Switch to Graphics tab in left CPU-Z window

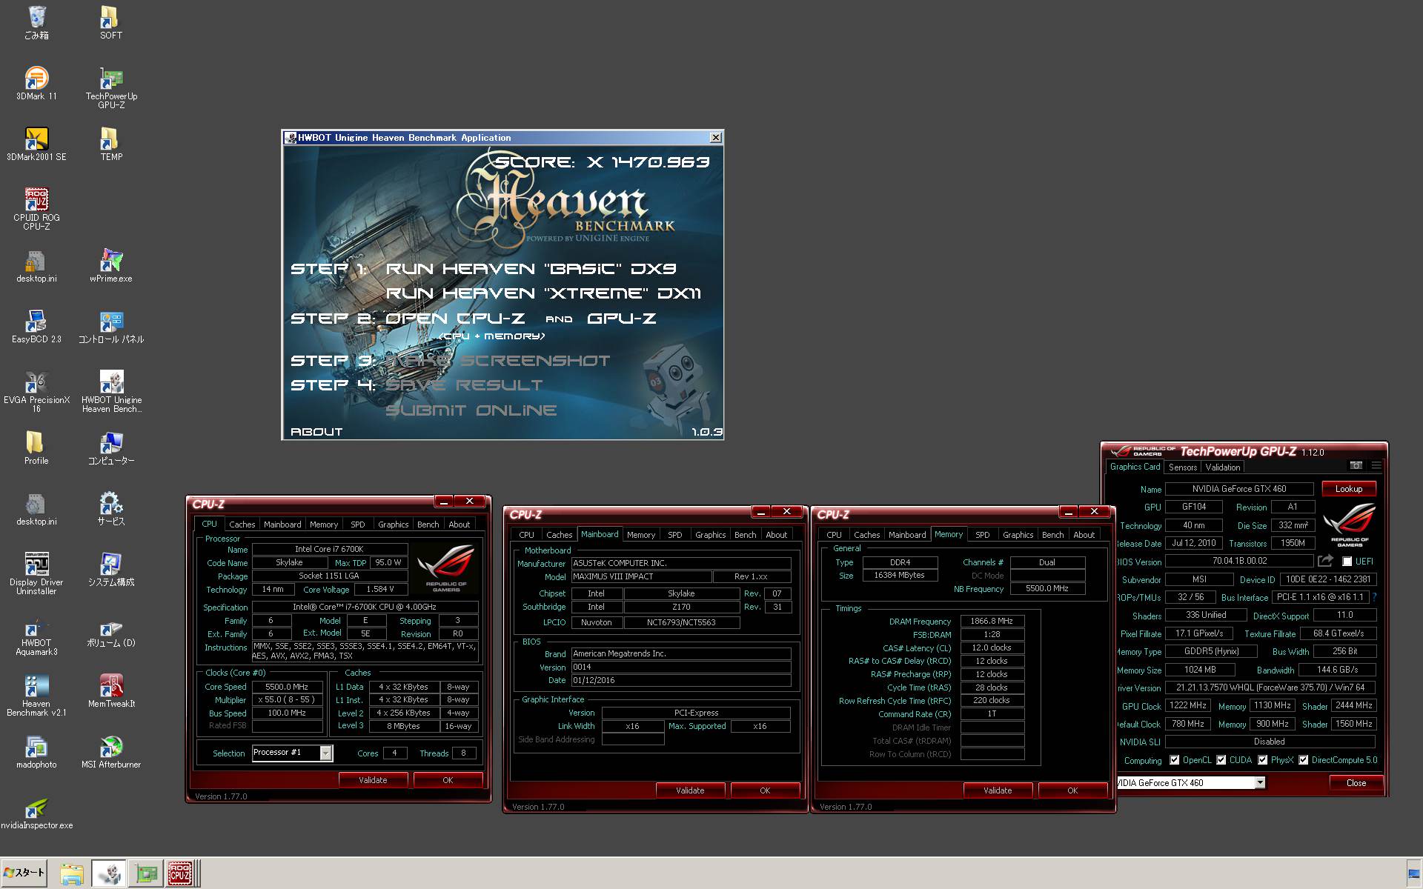coord(393,524)
